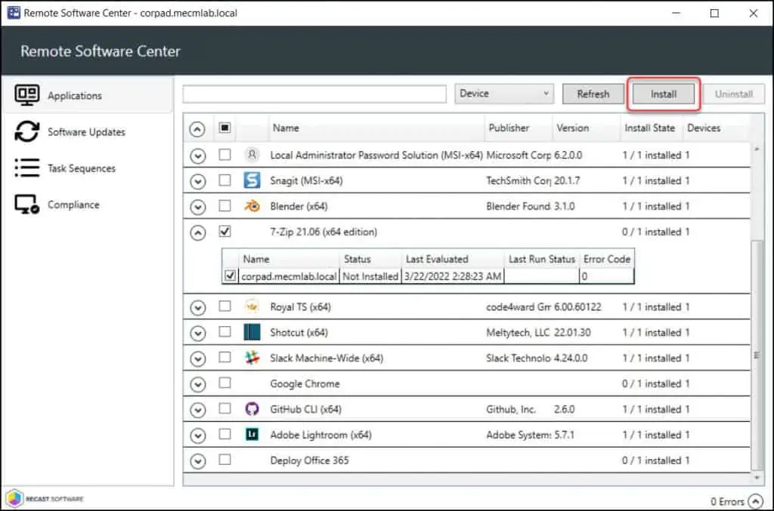The width and height of the screenshot is (774, 511).
Task: Toggle the select-all header checkbox
Action: click(224, 128)
